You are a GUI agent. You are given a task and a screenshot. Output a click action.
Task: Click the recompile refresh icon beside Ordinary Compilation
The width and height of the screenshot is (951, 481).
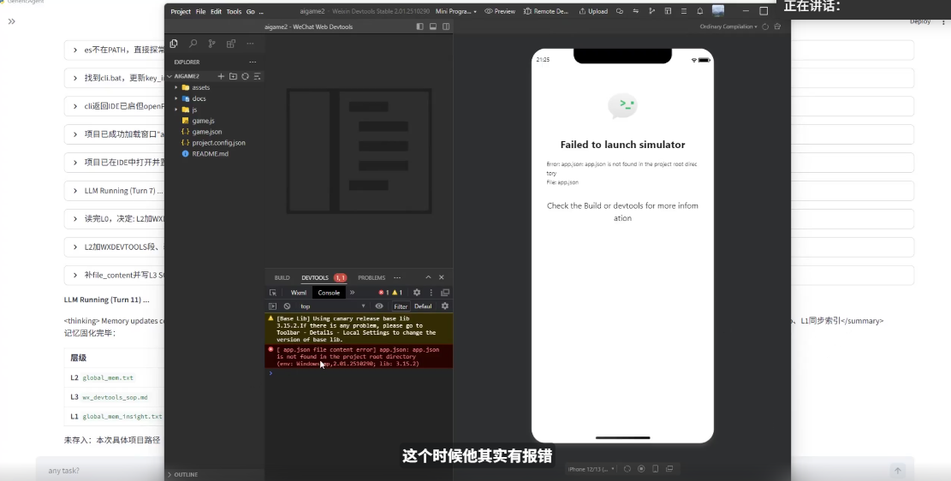(765, 27)
